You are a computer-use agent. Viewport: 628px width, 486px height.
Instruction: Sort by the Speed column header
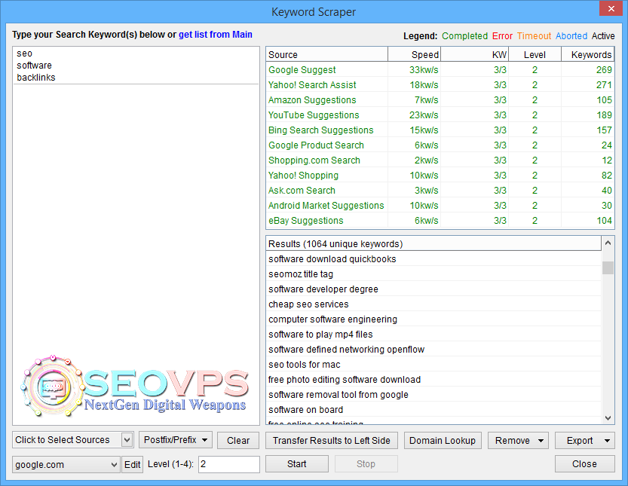(x=414, y=54)
